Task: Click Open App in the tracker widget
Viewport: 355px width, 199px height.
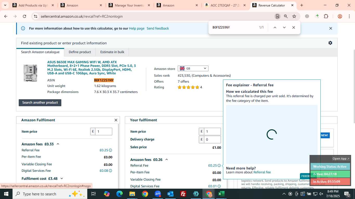Action: [x=341, y=159]
